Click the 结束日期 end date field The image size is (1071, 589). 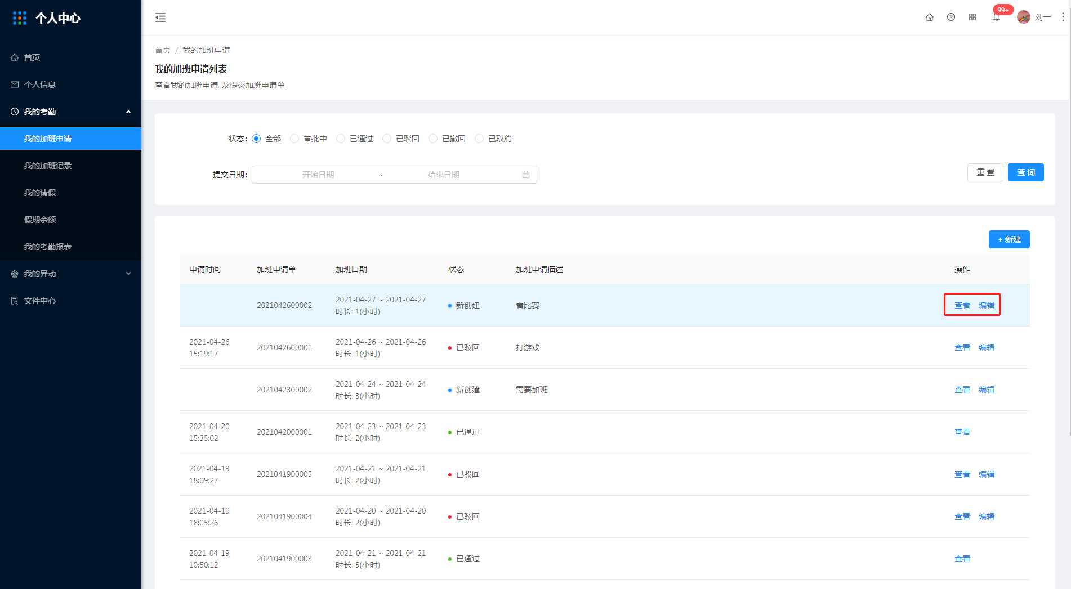pos(443,175)
